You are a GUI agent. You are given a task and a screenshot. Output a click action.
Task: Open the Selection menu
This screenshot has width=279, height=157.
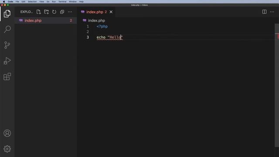click(x=32, y=2)
